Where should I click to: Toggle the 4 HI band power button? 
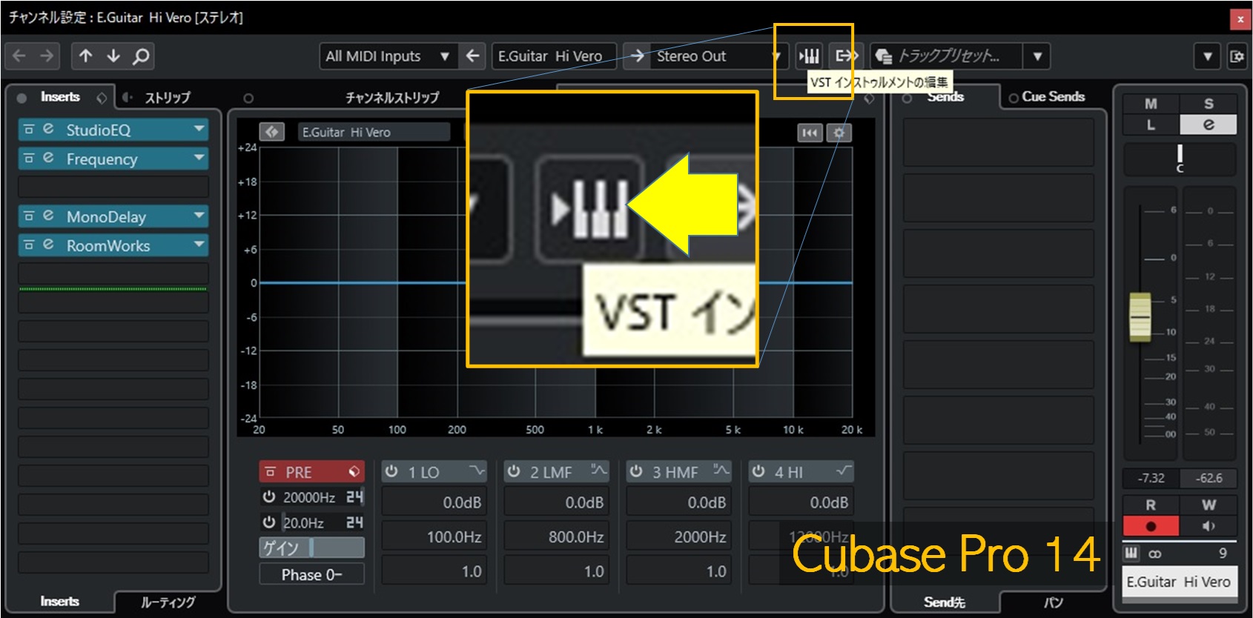click(x=758, y=471)
